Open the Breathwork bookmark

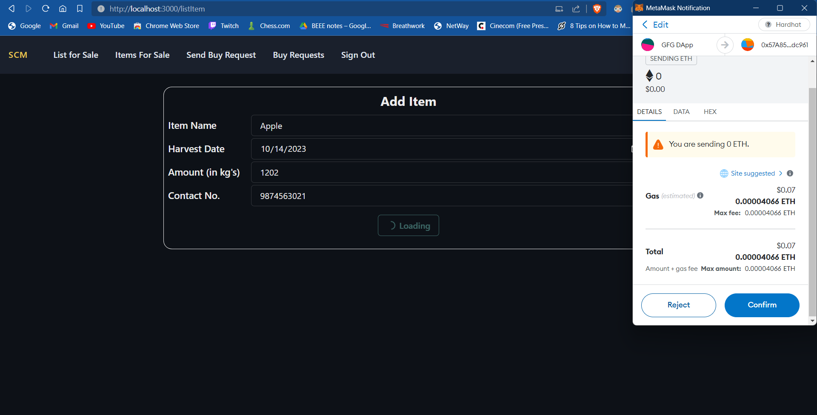coord(403,26)
